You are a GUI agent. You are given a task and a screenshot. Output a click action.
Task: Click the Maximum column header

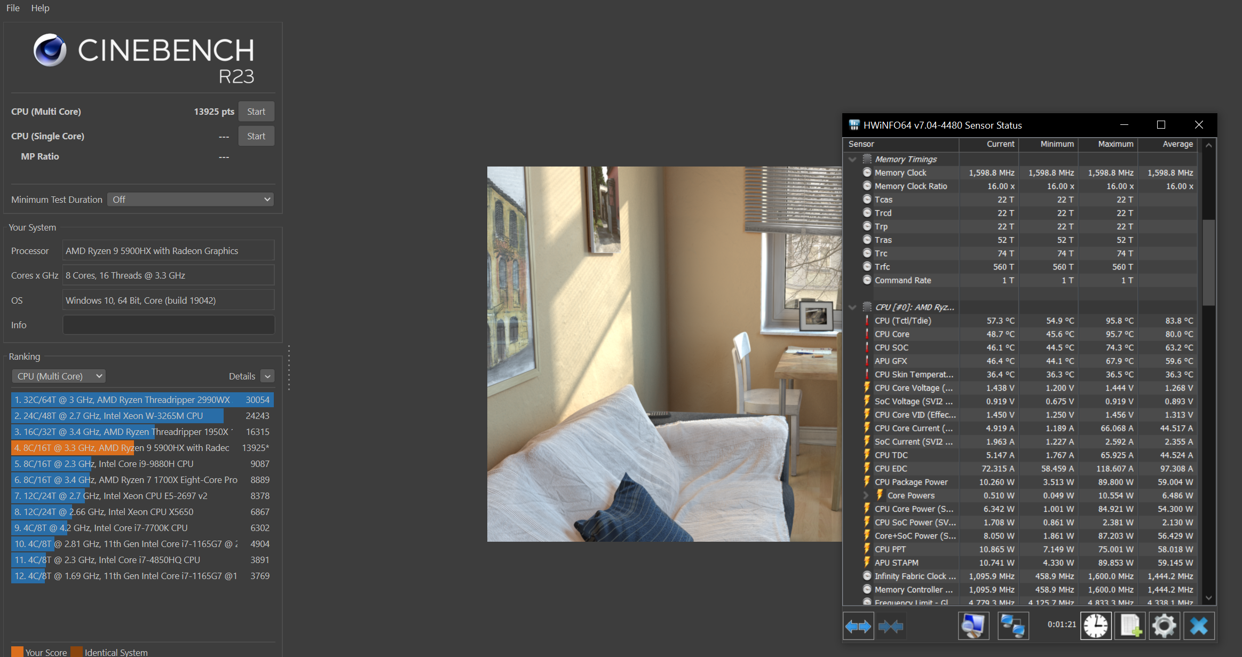1108,144
